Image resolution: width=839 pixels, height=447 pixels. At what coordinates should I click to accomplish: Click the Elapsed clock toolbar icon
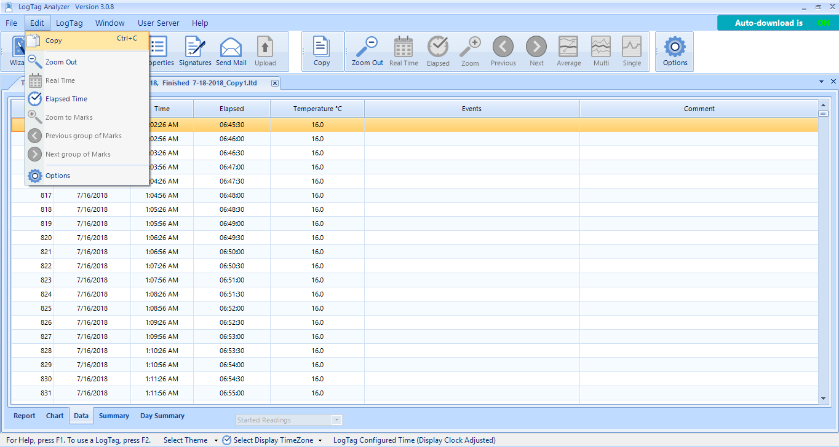[x=438, y=50]
